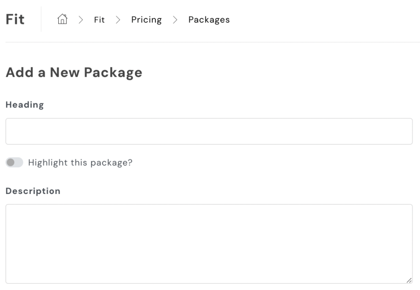Viewport: 420px width, 290px height.
Task: Click the large Fit app title
Action: click(x=15, y=19)
